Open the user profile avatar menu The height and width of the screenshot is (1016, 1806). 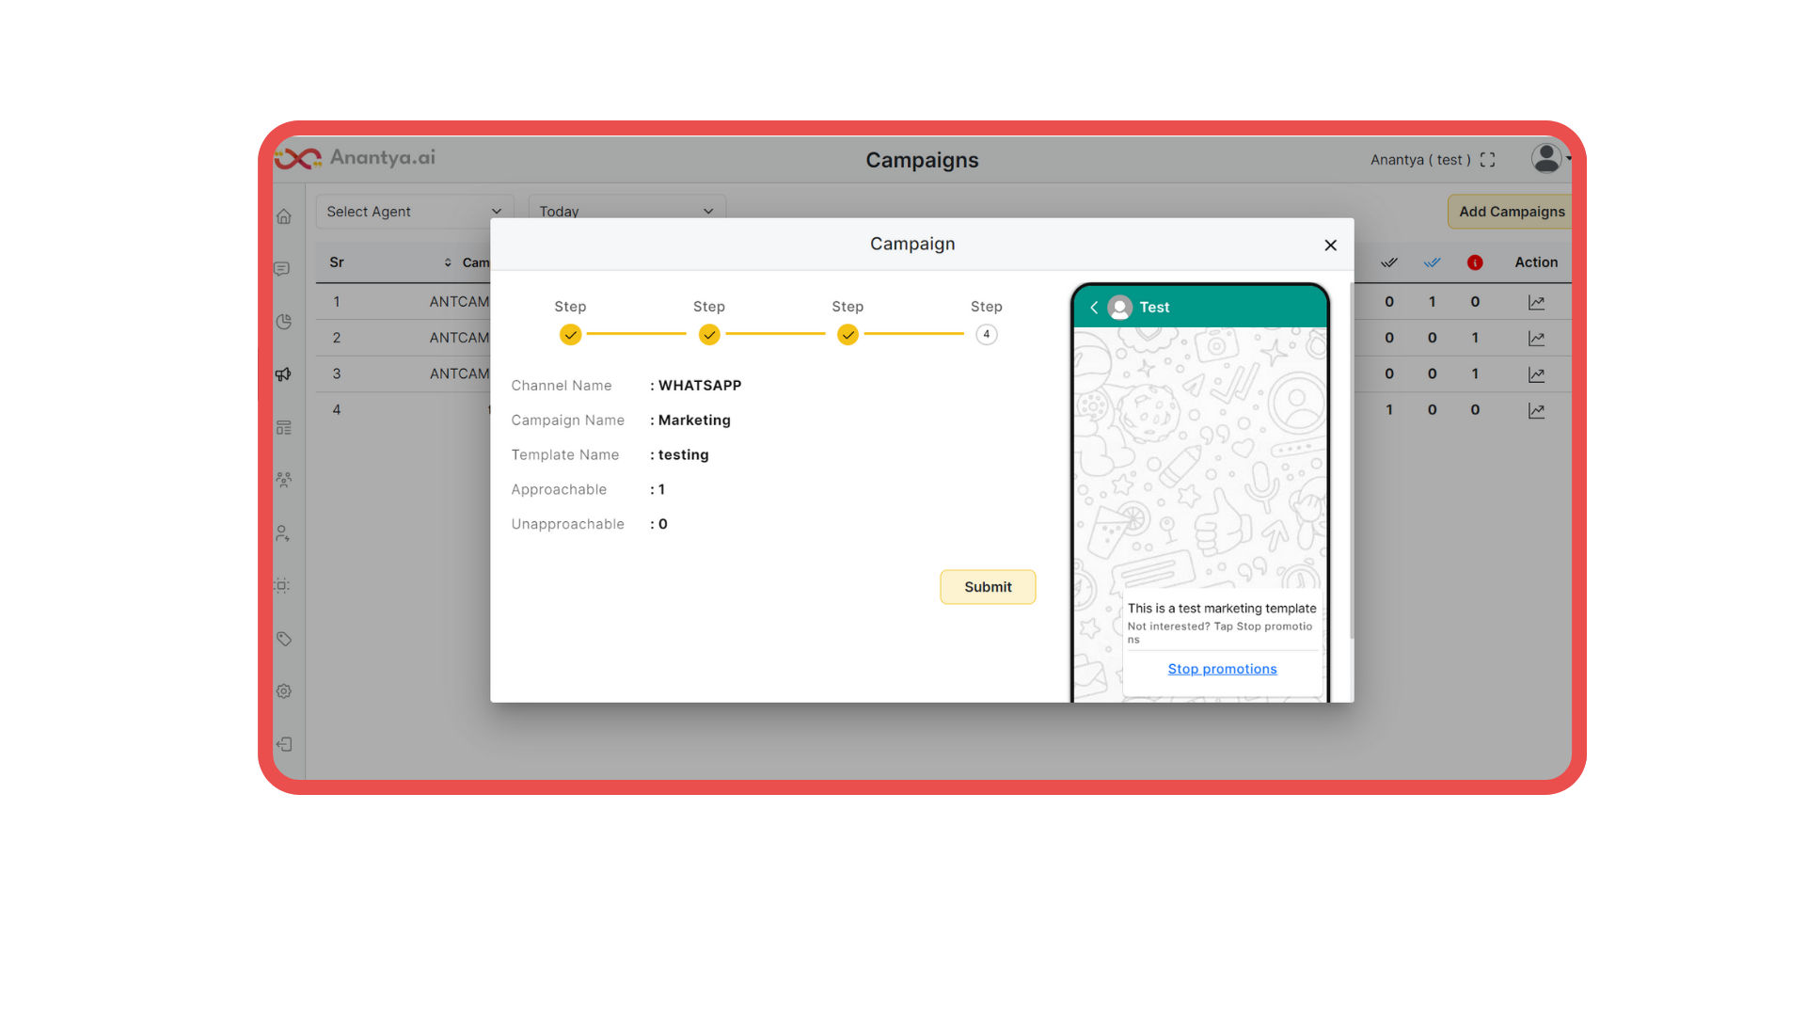[x=1547, y=158]
